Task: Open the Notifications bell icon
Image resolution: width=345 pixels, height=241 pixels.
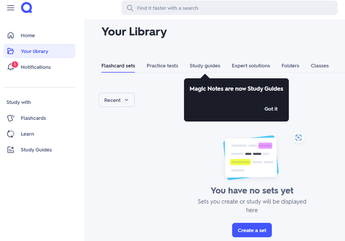Action: (11, 67)
